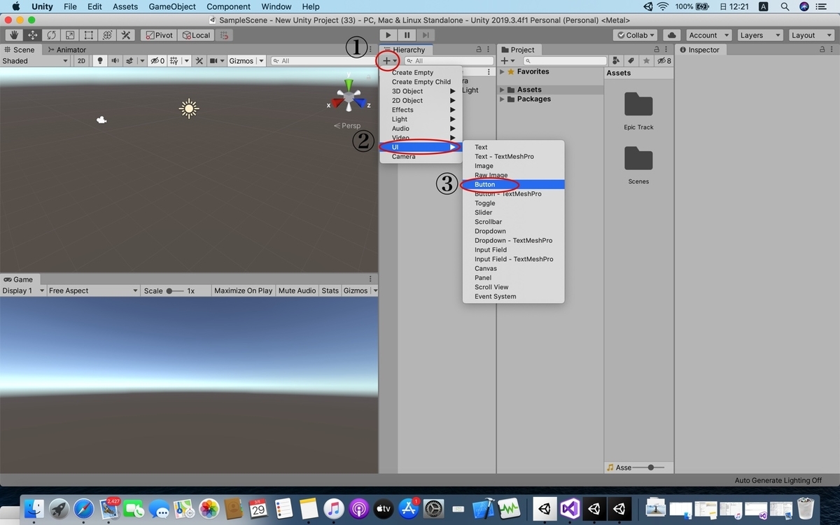Open Account dropdown
The height and width of the screenshot is (525, 840).
pos(708,35)
